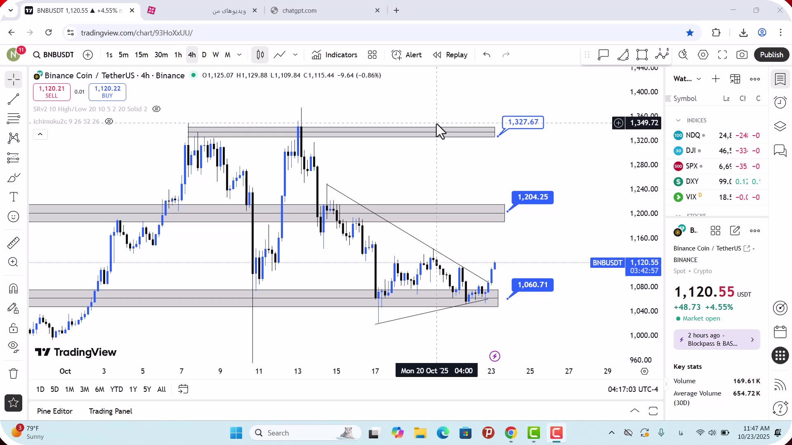Open the patterns tool group
792x445 pixels.
[14, 138]
